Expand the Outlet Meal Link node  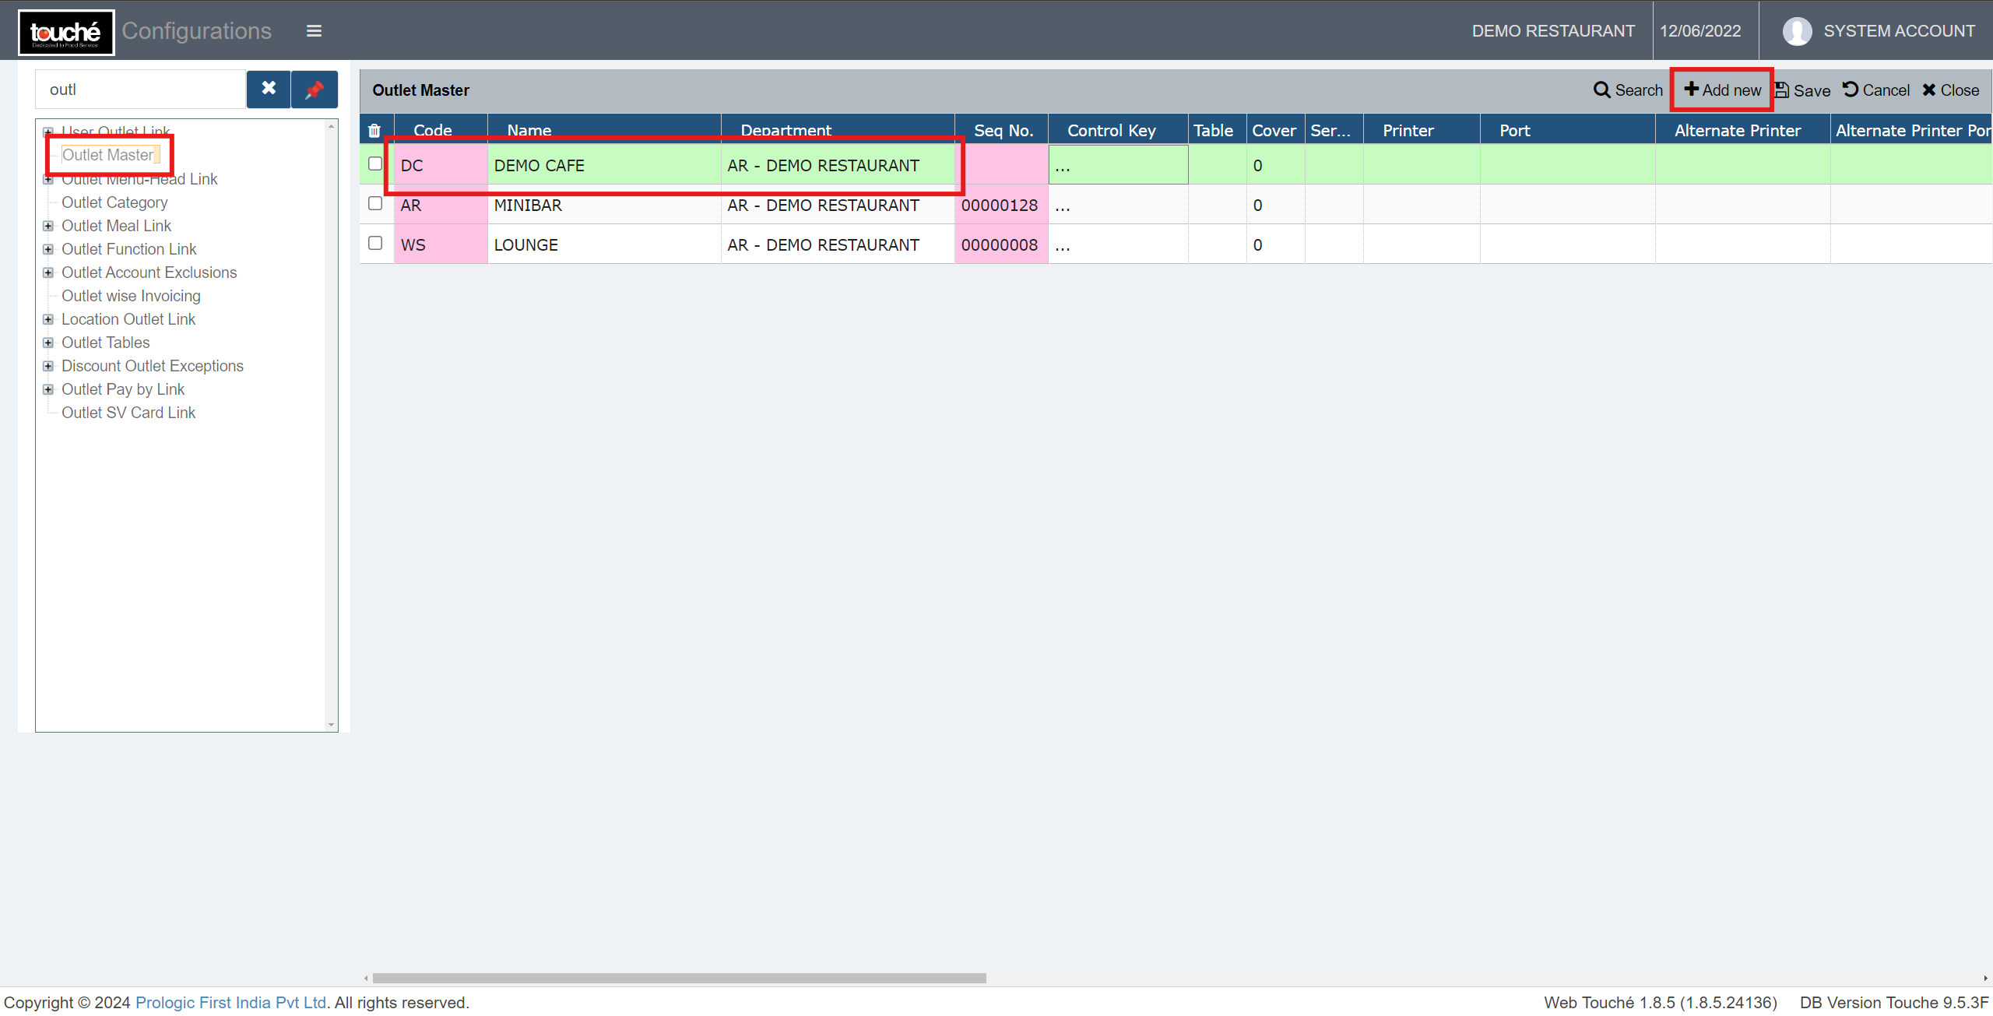click(x=48, y=226)
